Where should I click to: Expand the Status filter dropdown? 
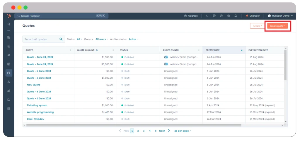click(79, 39)
